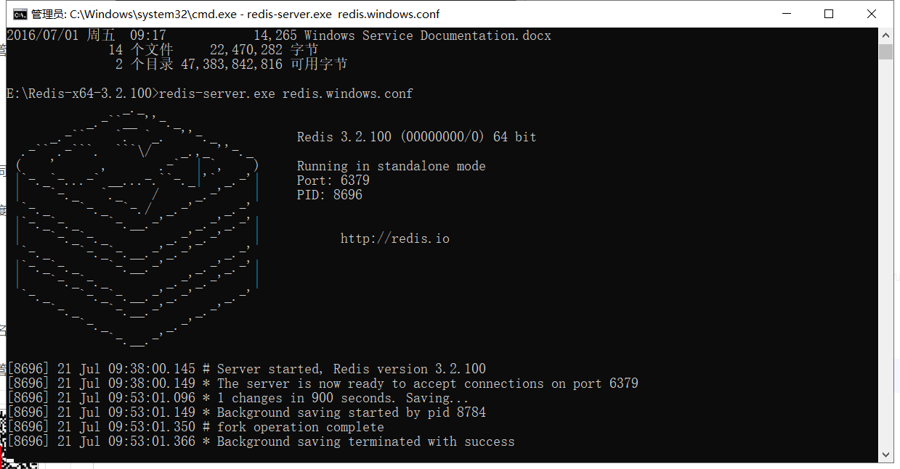The height and width of the screenshot is (469, 900).
Task: Click the scrollbar down arrow
Action: click(885, 455)
